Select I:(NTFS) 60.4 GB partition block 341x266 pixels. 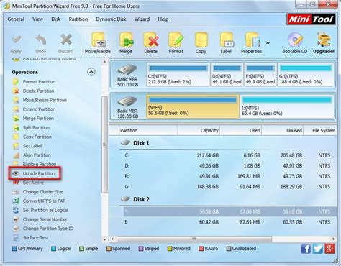coord(287,106)
